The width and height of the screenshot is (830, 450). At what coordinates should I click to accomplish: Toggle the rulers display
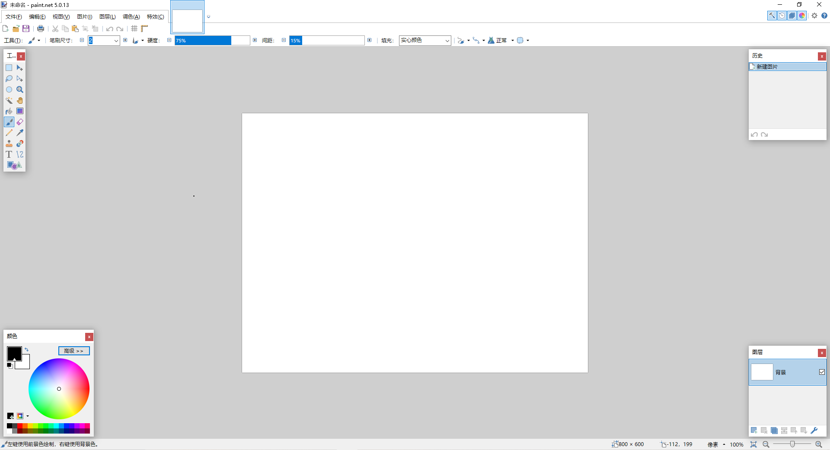tap(144, 29)
